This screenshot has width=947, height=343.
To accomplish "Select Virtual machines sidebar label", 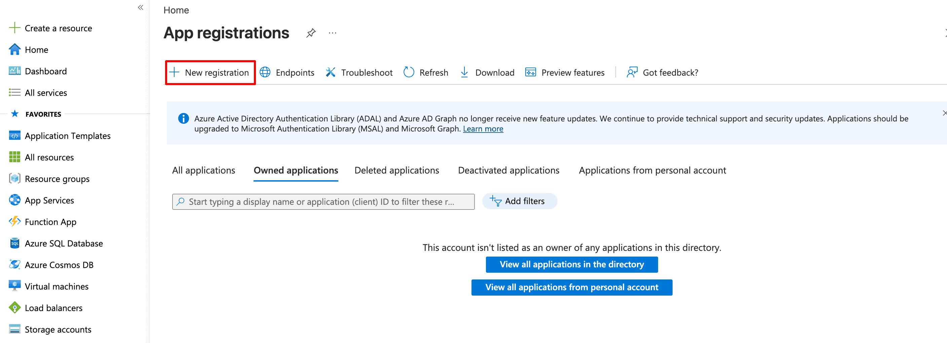I will pos(56,286).
